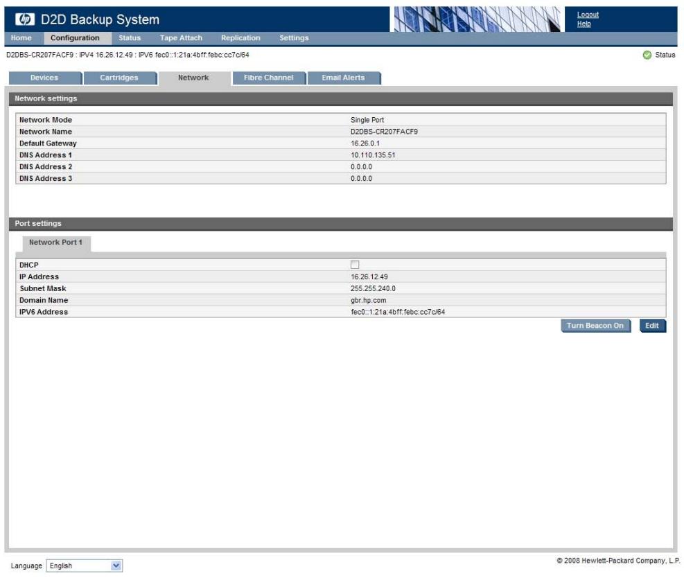Viewport: 684px width, 578px height.
Task: Open the Help link
Action: tap(584, 24)
